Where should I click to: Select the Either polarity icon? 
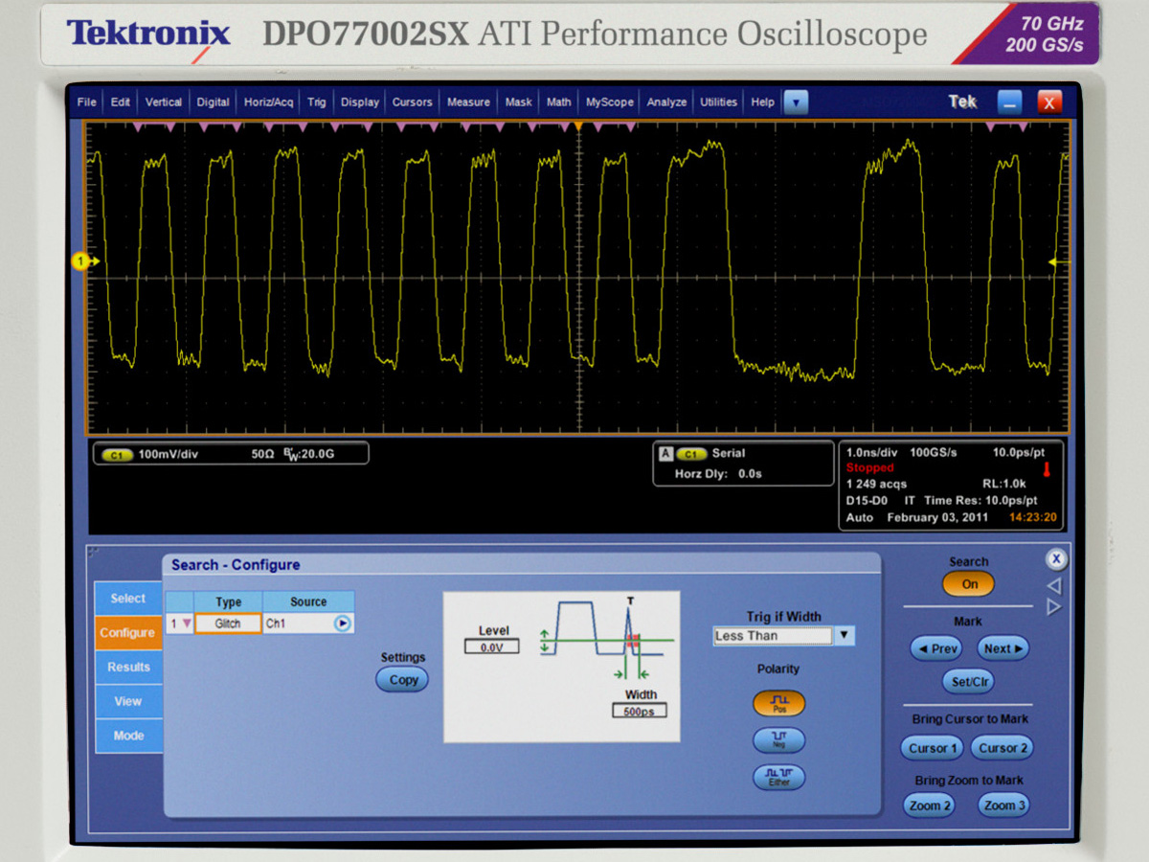click(x=778, y=778)
